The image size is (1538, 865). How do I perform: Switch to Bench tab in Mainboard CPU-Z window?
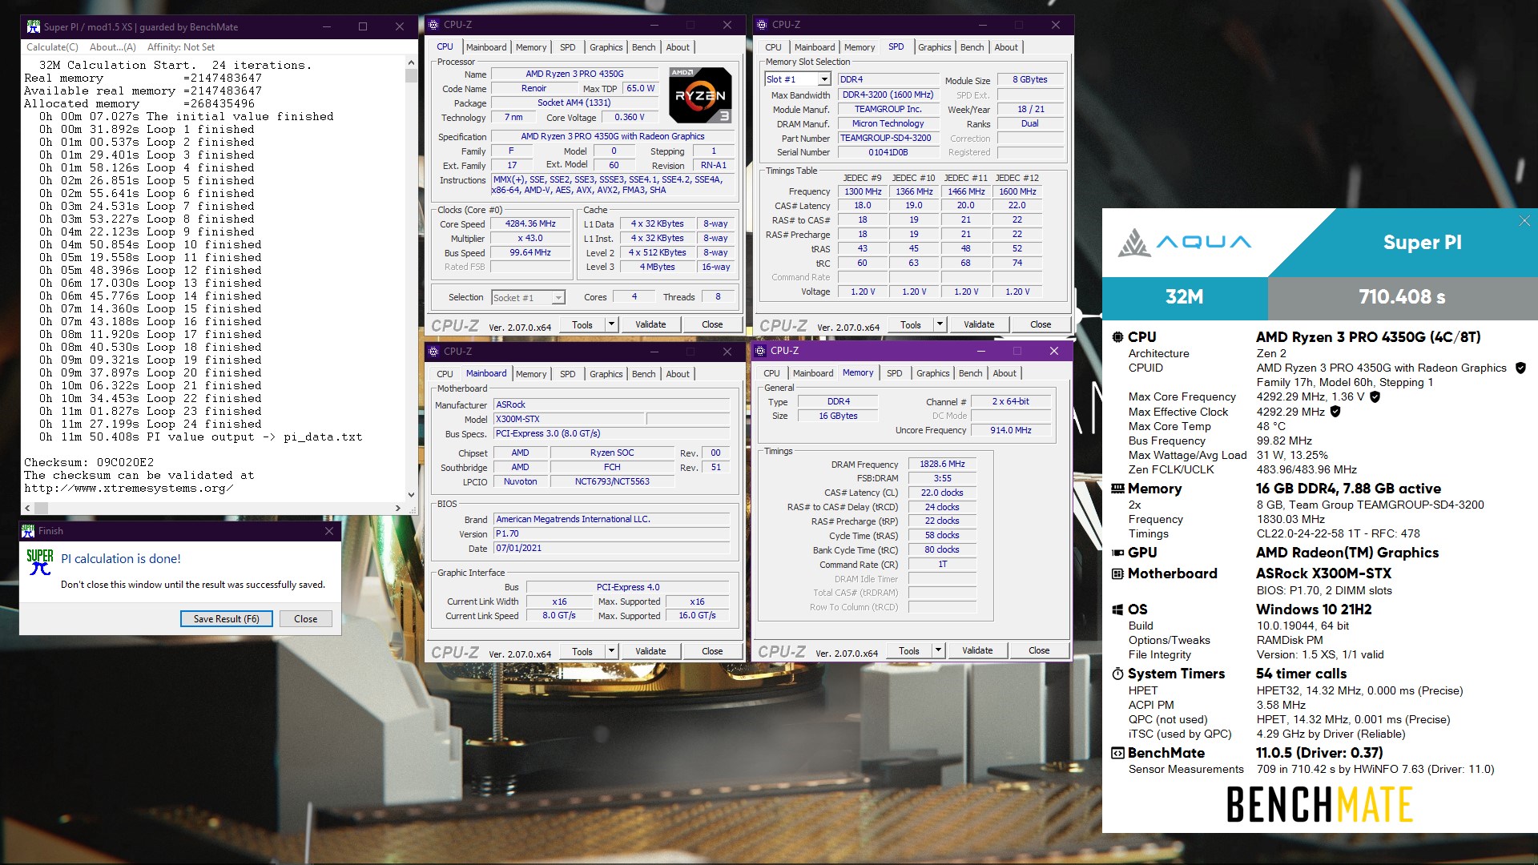click(x=643, y=374)
